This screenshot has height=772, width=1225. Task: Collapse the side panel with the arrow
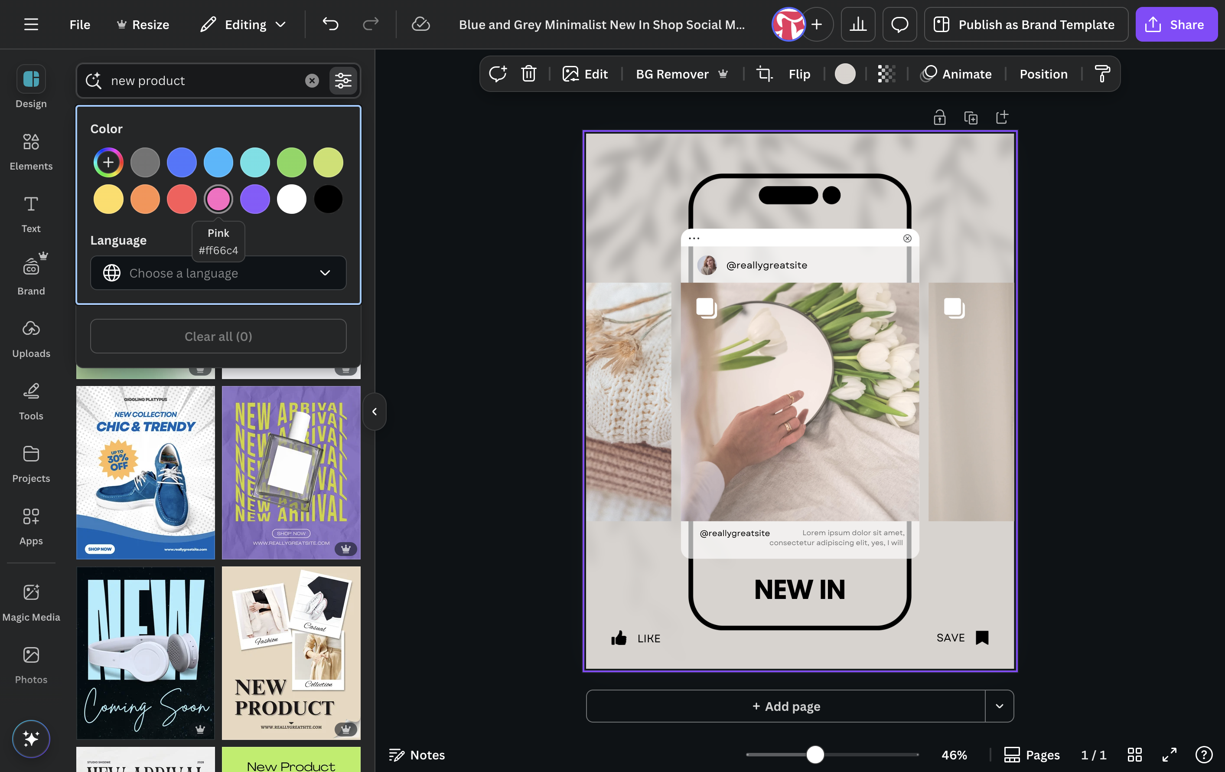(x=375, y=411)
